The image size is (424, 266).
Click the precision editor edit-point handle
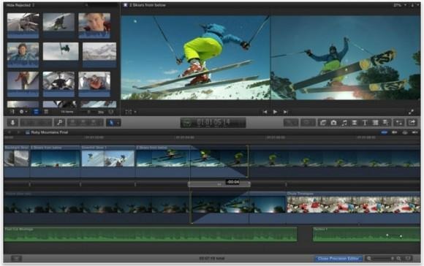click(219, 184)
